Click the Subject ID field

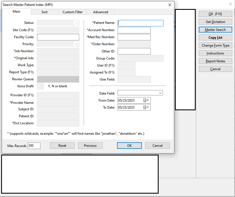pos(58,109)
